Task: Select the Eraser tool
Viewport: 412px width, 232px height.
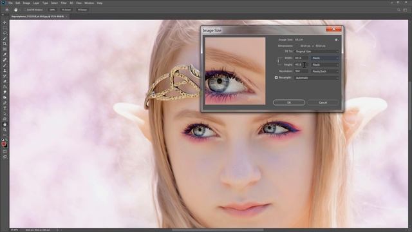Action: [5, 82]
